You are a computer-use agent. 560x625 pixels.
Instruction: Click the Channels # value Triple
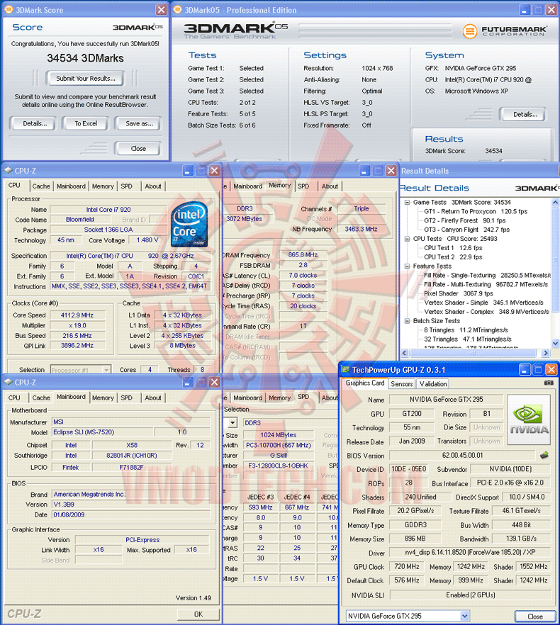coord(362,209)
